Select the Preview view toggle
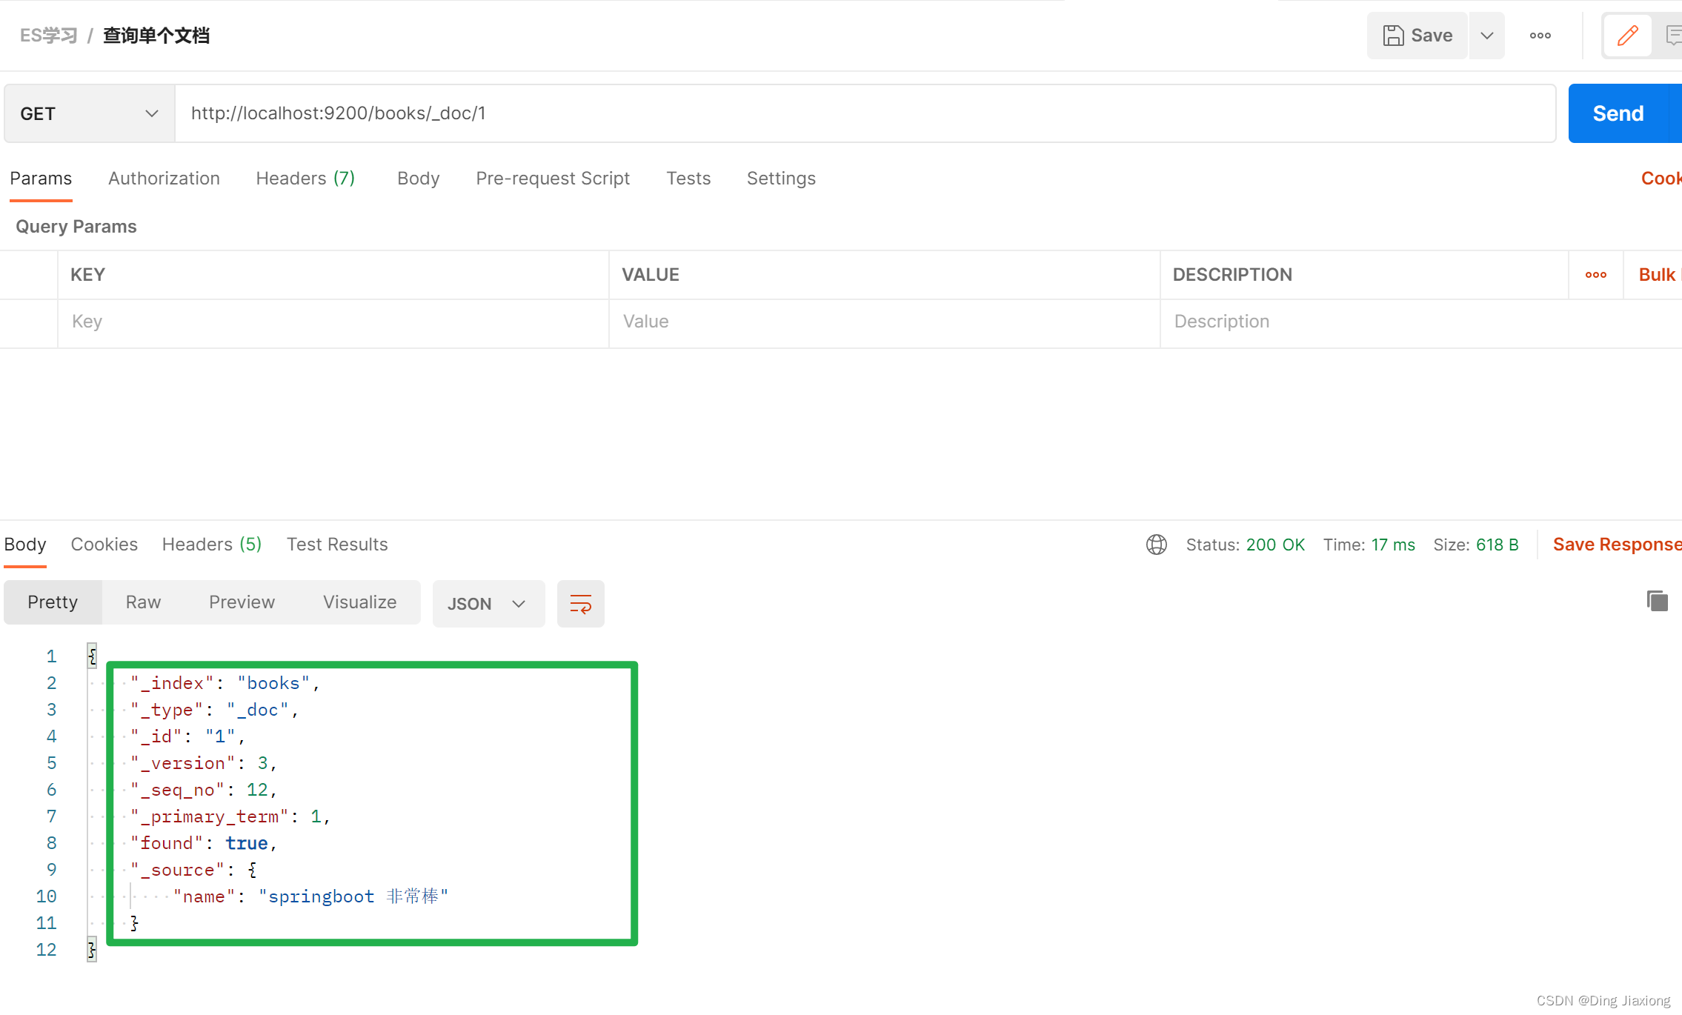 239,602
